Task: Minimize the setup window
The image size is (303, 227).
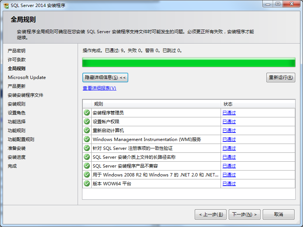Action: point(268,4)
